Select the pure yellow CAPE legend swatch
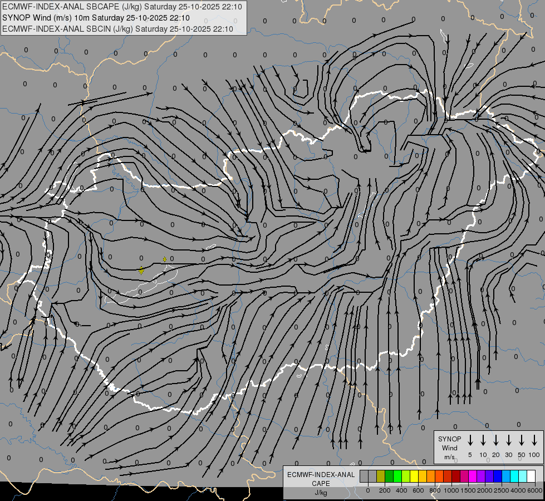This screenshot has width=545, height=501. pos(414,477)
